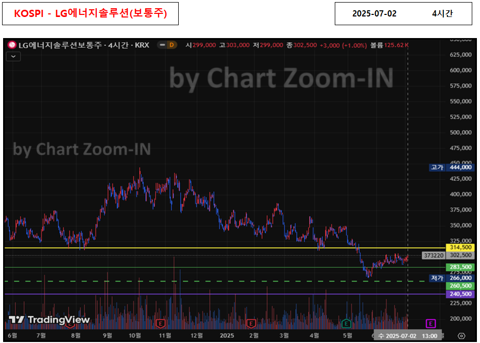Viewport: 480px width, 343px height.
Task: Select the purple 240,500 price label
Action: click(x=460, y=294)
